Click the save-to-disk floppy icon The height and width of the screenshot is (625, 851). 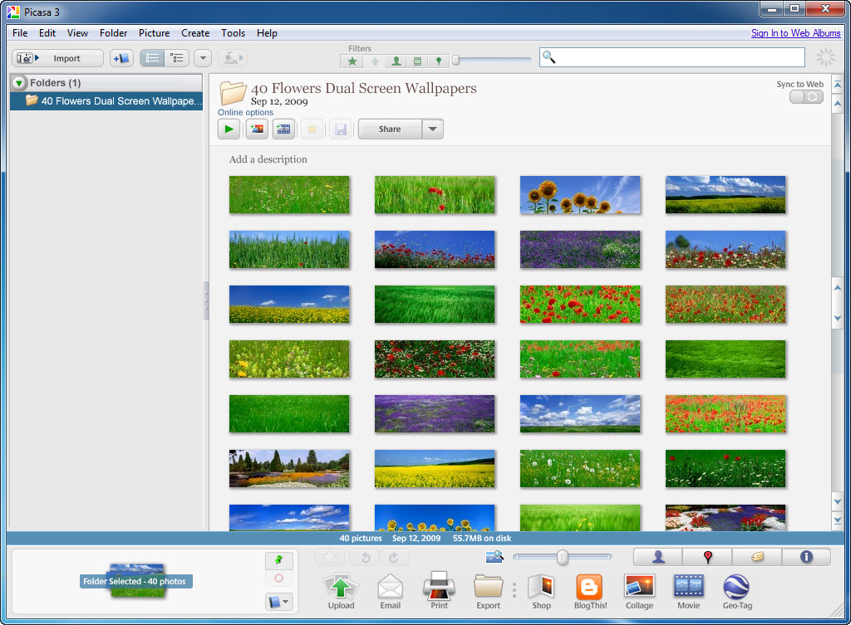click(x=340, y=129)
